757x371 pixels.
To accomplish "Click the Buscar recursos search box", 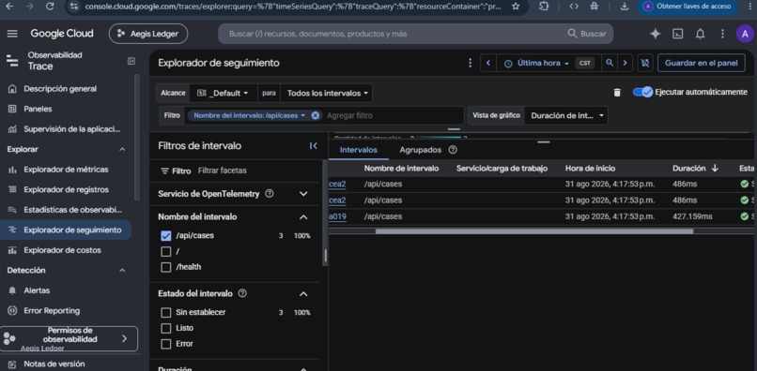I will pos(415,34).
